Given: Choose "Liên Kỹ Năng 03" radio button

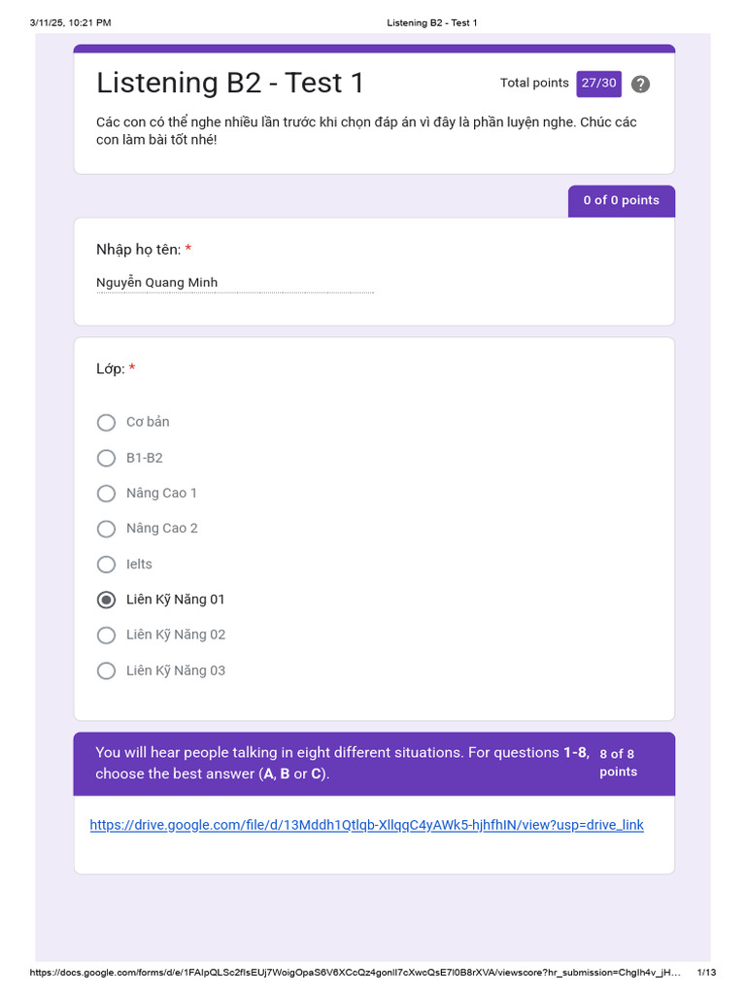Looking at the screenshot, I should tap(107, 670).
